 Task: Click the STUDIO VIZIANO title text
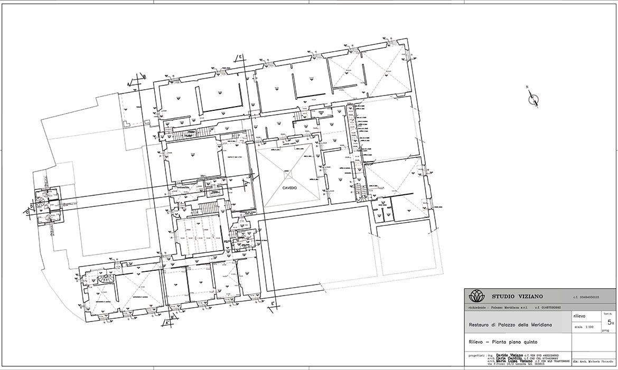(517, 297)
